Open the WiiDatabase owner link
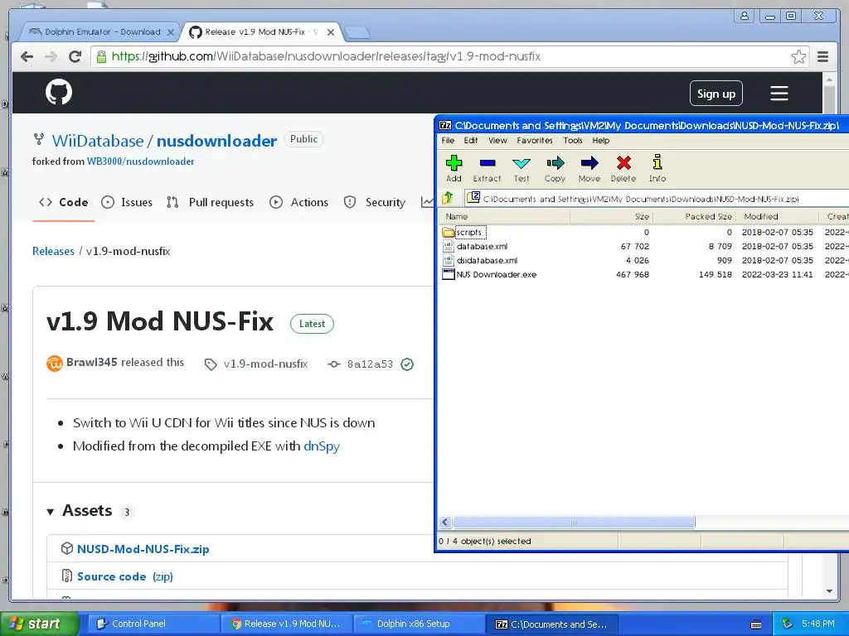849x636 pixels. tap(98, 141)
